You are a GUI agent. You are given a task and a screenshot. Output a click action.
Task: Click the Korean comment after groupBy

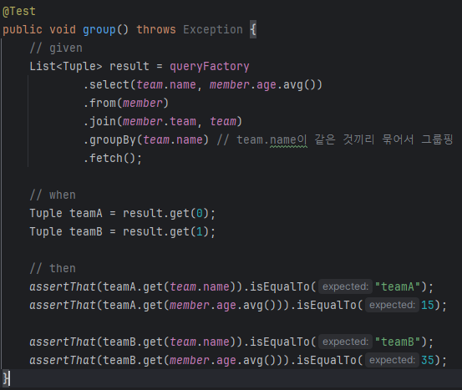[x=335, y=139]
